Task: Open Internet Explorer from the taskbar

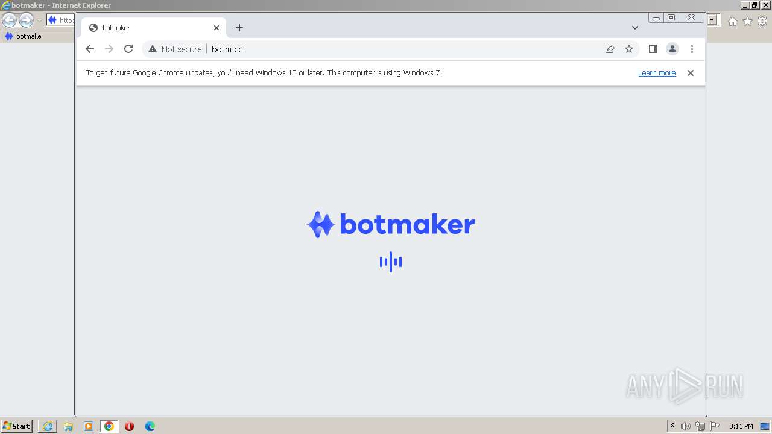Action: point(48,426)
